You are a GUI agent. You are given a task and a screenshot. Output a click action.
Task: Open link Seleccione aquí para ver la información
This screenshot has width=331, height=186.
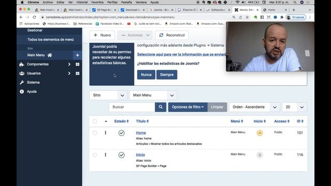[182, 54]
